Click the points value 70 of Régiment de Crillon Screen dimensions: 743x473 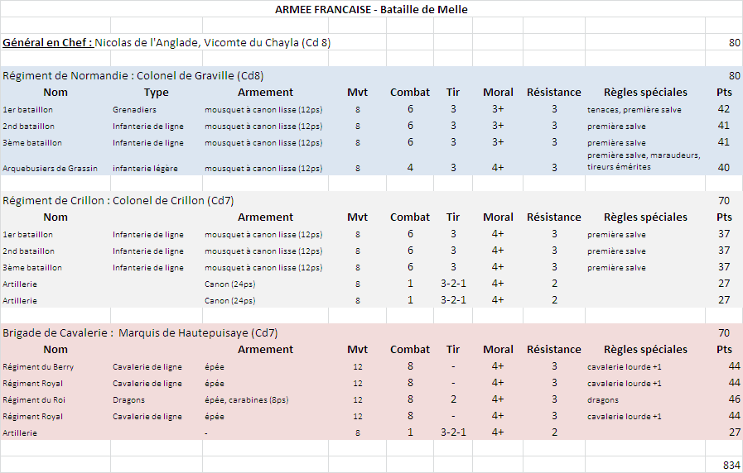pos(724,201)
